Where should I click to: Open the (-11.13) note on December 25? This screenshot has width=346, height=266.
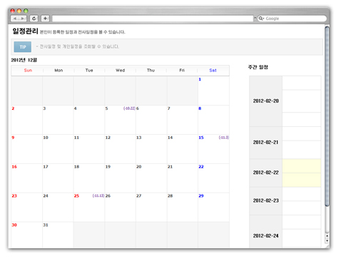[98, 195]
